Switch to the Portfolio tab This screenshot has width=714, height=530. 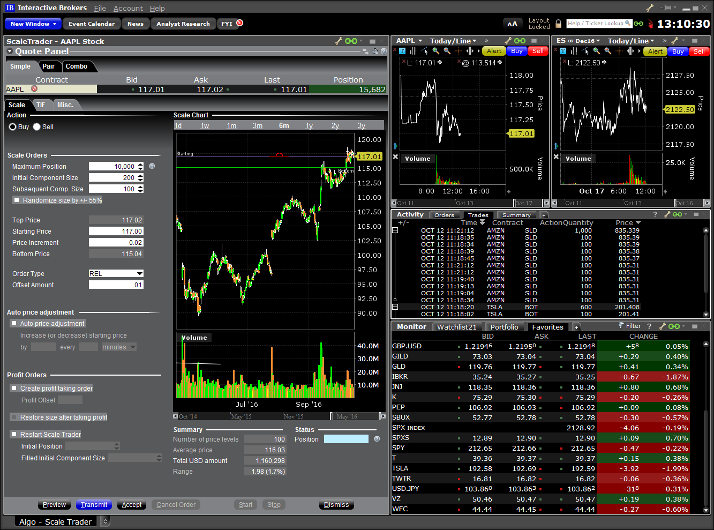pyautogui.click(x=505, y=326)
